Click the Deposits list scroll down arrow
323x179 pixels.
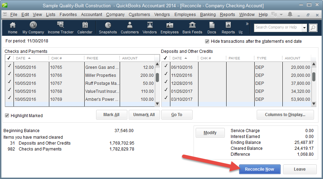tap(314, 104)
